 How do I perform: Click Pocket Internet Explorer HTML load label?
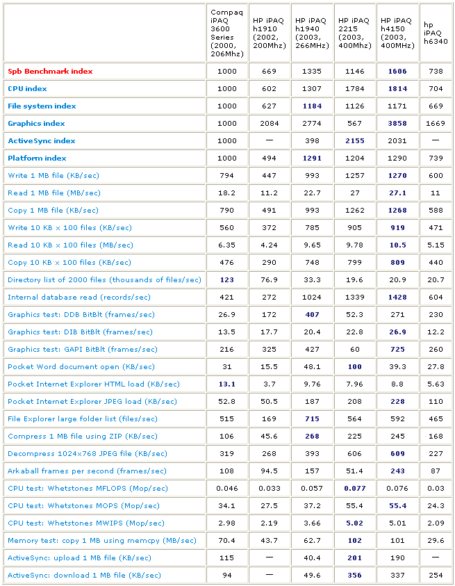(94, 384)
